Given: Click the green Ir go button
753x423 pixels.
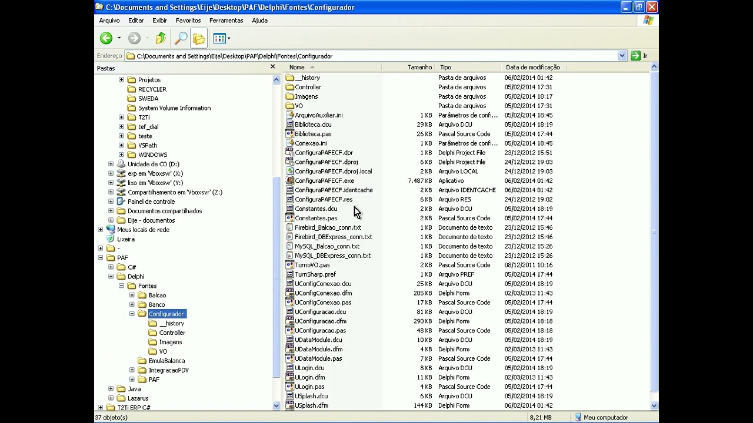Looking at the screenshot, I should pos(639,56).
